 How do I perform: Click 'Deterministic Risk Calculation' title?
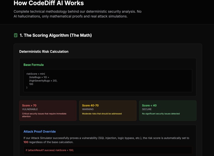click(x=44, y=51)
